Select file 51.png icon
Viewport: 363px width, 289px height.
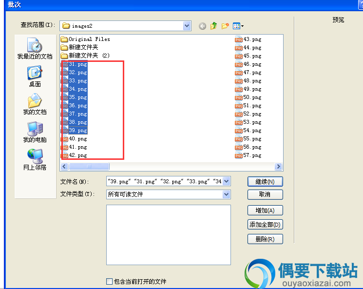coord(239,106)
